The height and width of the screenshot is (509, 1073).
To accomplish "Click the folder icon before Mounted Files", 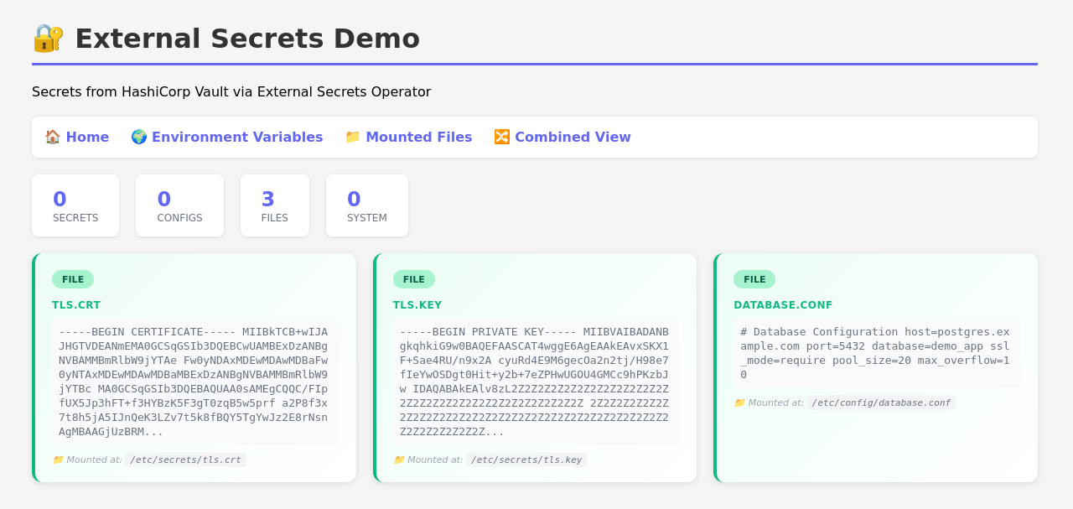I will (353, 137).
